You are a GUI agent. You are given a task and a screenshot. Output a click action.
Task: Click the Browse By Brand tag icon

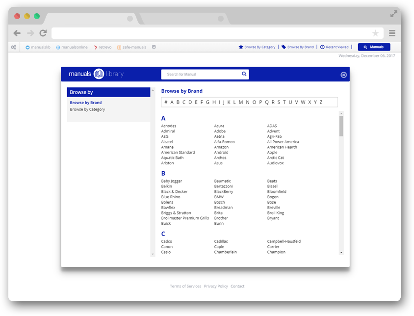pyautogui.click(x=284, y=47)
